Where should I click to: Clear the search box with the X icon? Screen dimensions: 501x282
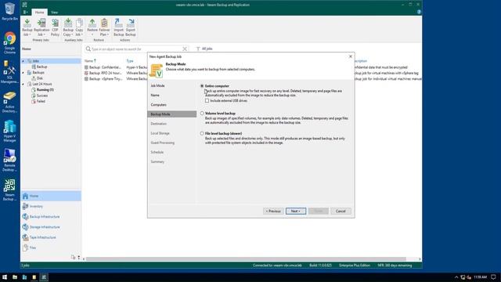click(185, 49)
